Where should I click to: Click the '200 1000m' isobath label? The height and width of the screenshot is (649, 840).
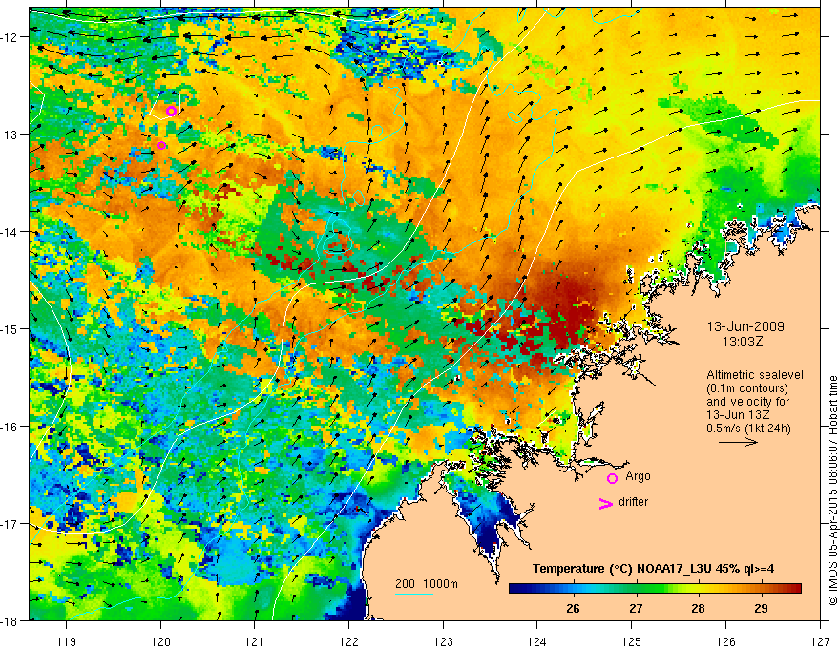(x=427, y=584)
